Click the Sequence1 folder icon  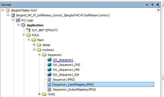[44, 55]
